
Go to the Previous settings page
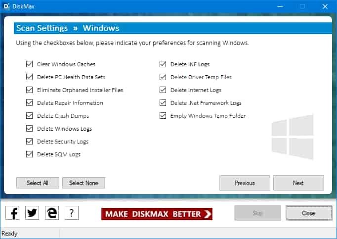click(245, 183)
